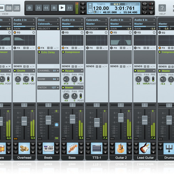
Task: Disable the Reverb send on Bass
Action: (63, 71)
